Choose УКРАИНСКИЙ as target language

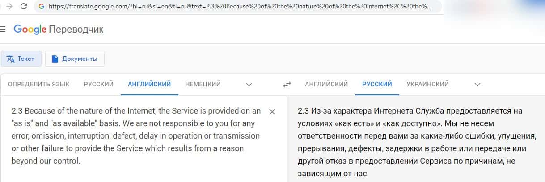427,84
